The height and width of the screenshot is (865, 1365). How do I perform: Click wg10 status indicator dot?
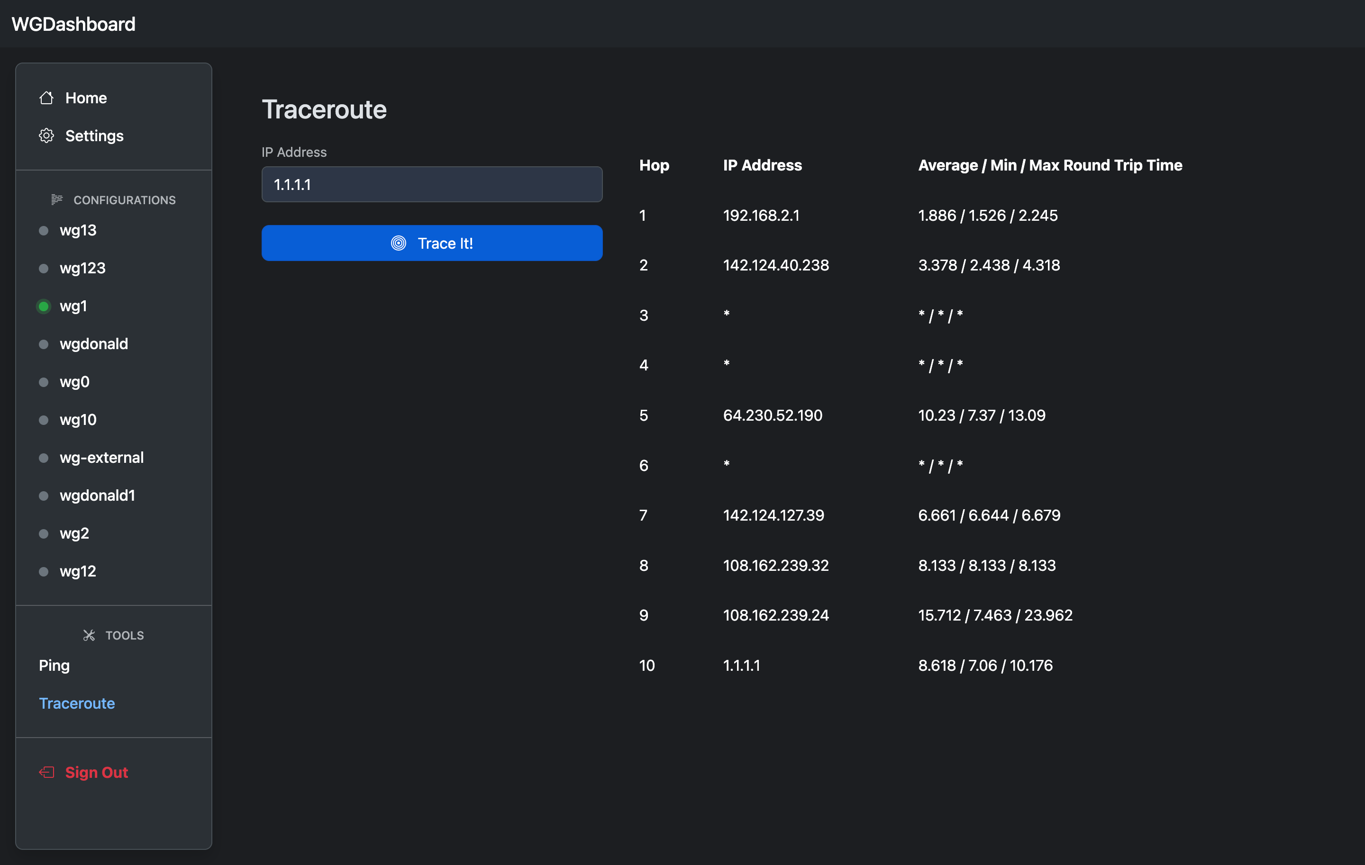pos(44,420)
